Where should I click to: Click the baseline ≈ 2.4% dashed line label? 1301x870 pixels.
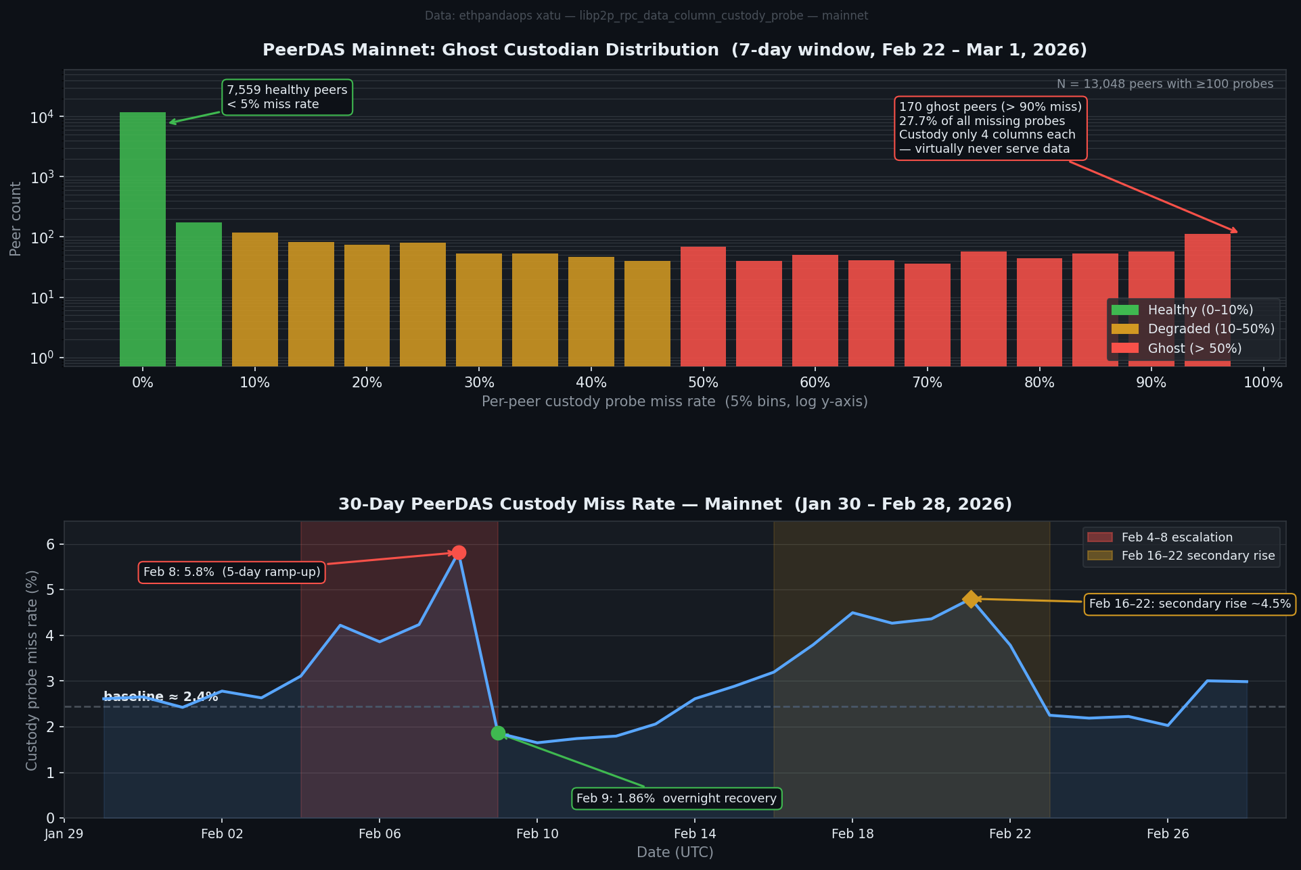click(x=160, y=696)
